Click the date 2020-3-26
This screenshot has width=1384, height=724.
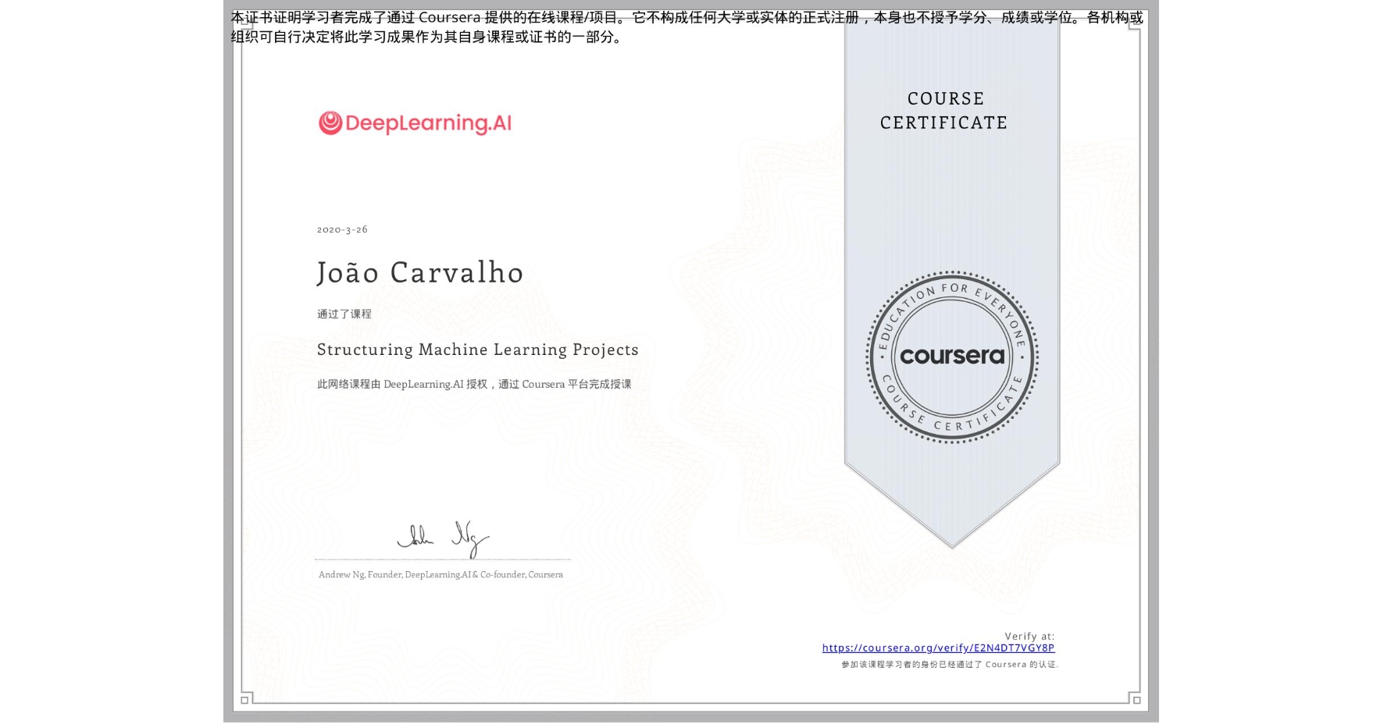(x=342, y=229)
